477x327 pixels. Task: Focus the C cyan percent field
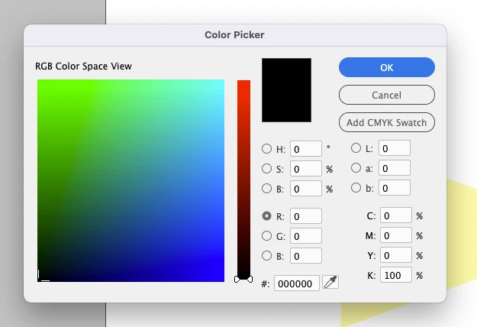pos(396,215)
